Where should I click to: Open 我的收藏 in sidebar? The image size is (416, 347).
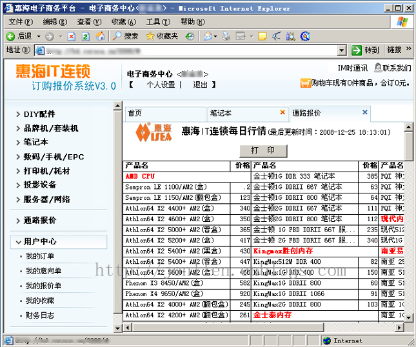click(40, 301)
